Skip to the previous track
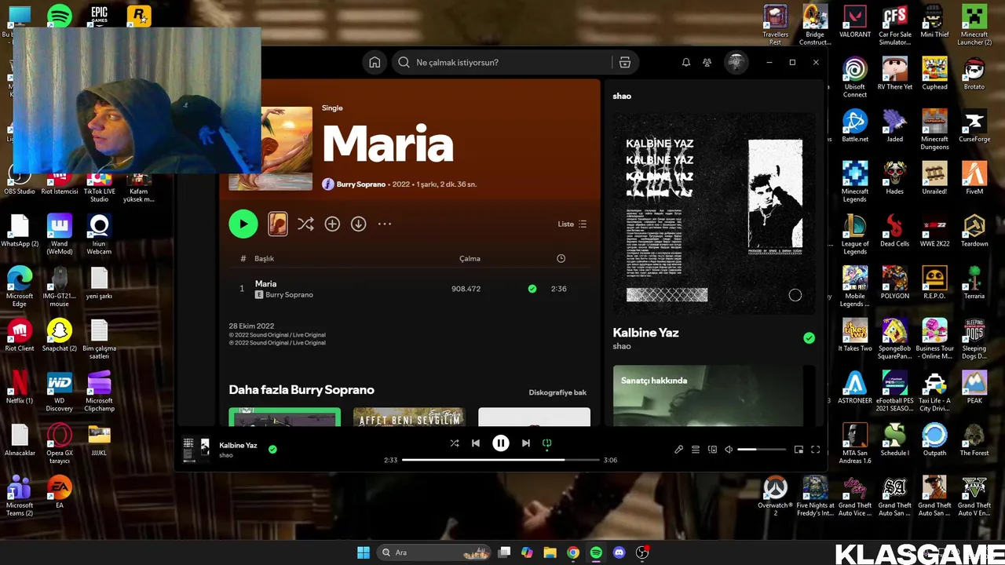1005x565 pixels. pos(476,443)
